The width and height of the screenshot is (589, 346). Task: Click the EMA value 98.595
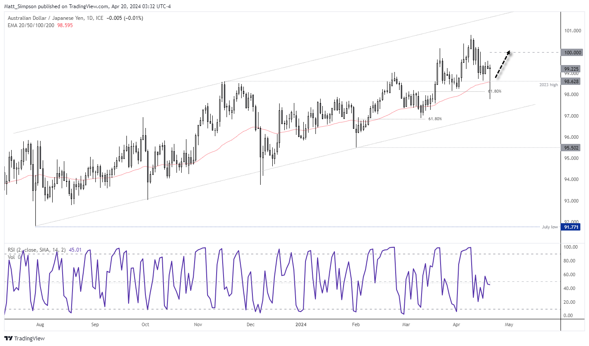click(x=65, y=25)
